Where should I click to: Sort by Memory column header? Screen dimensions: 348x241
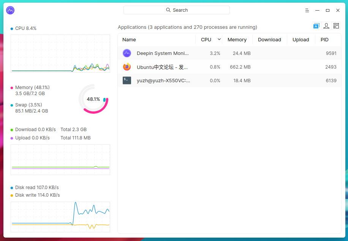coord(237,40)
